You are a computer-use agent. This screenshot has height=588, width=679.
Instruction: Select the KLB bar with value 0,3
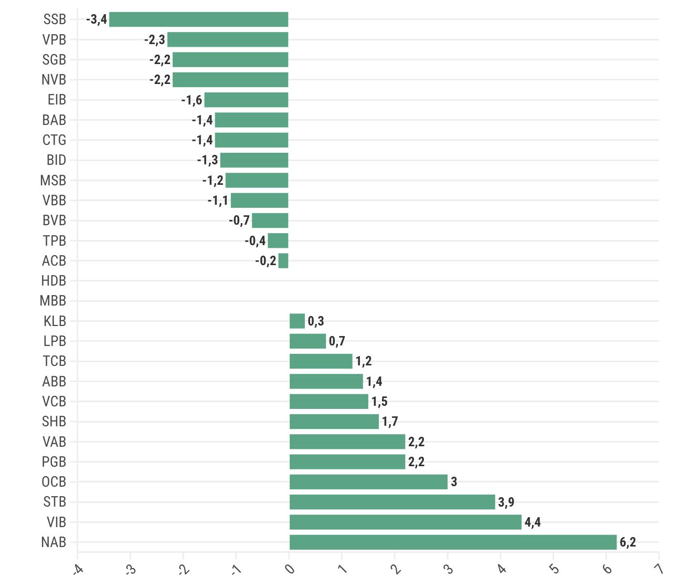298,321
